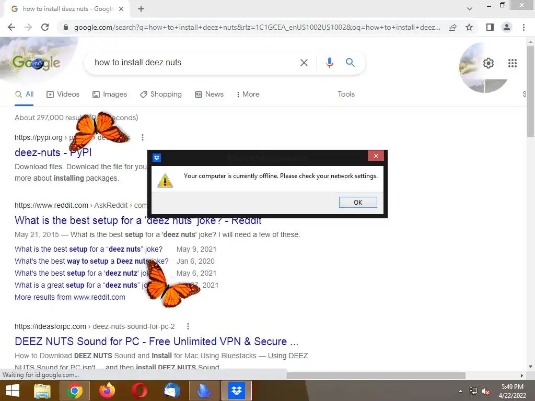Open the tab search chevron
This screenshot has width=535, height=401.
470,9
